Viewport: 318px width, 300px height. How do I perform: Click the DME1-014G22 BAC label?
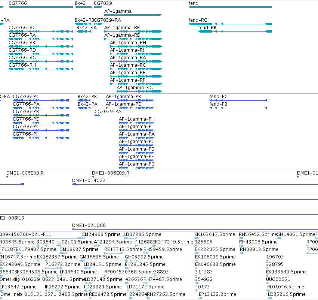[89, 181]
